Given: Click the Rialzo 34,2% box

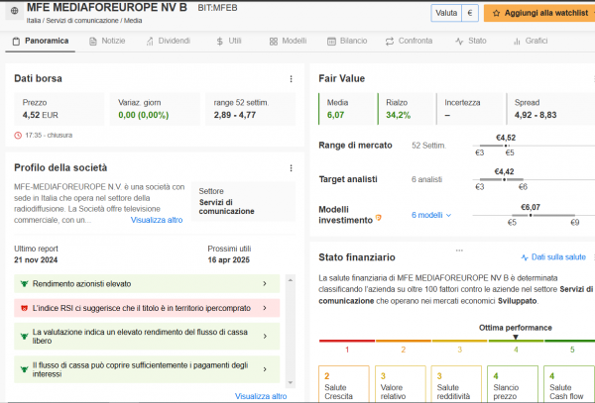Looking at the screenshot, I should pos(406,109).
